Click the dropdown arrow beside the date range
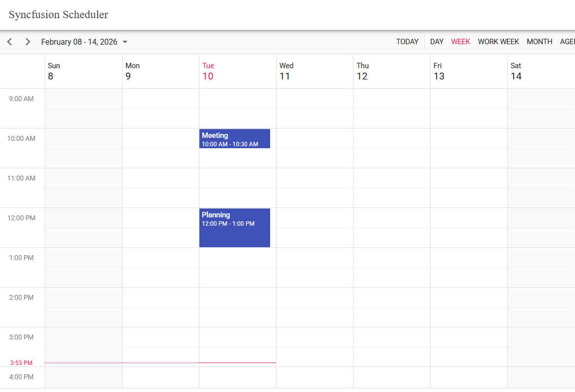Viewport: 575px width, 392px height. point(125,42)
